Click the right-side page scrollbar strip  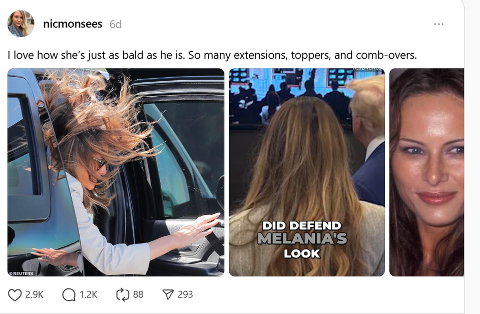click(472, 157)
